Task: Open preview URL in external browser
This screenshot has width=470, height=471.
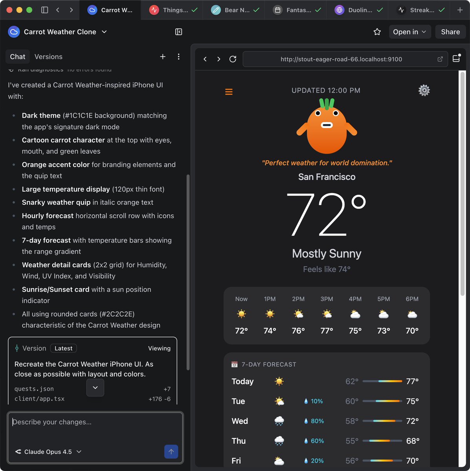Action: 440,59
